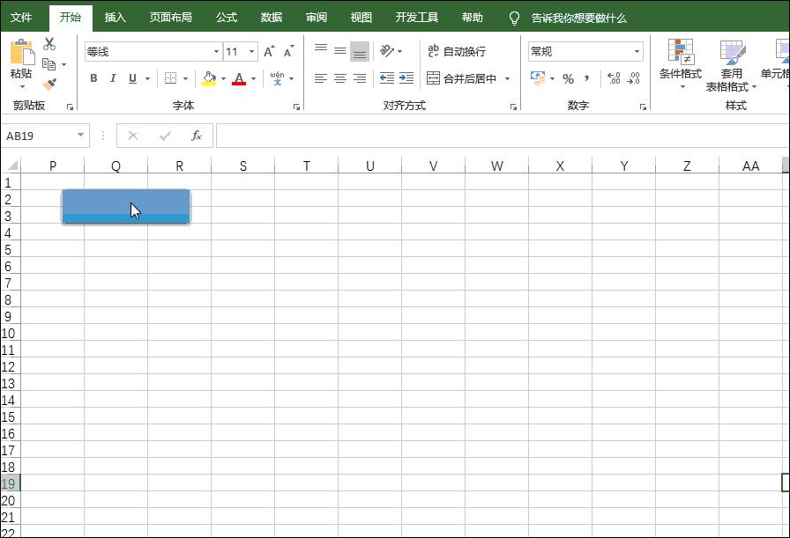Click the Tell Me box (告诉我你想要做什么)

tap(578, 16)
